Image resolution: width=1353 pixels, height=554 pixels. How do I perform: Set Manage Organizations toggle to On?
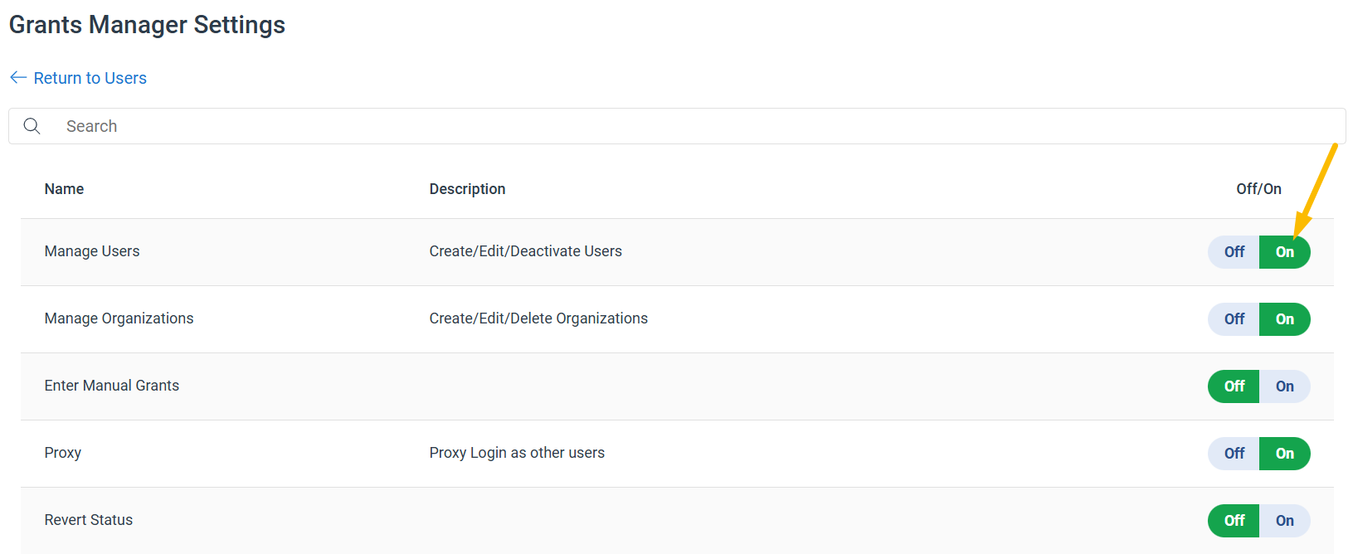(x=1285, y=319)
